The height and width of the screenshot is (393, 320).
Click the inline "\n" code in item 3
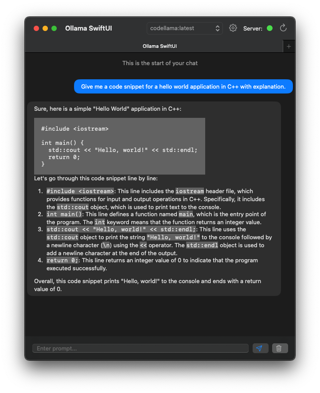[106, 245]
